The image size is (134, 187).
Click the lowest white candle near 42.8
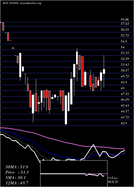pyautogui.click(x=66, y=110)
